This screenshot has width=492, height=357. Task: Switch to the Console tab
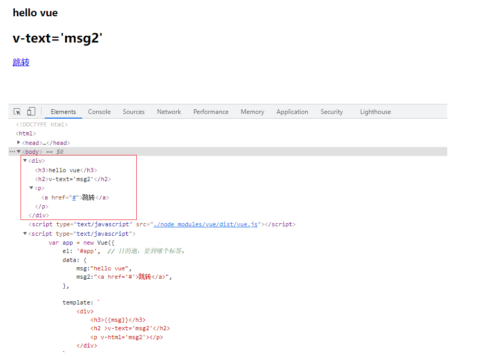coord(99,112)
